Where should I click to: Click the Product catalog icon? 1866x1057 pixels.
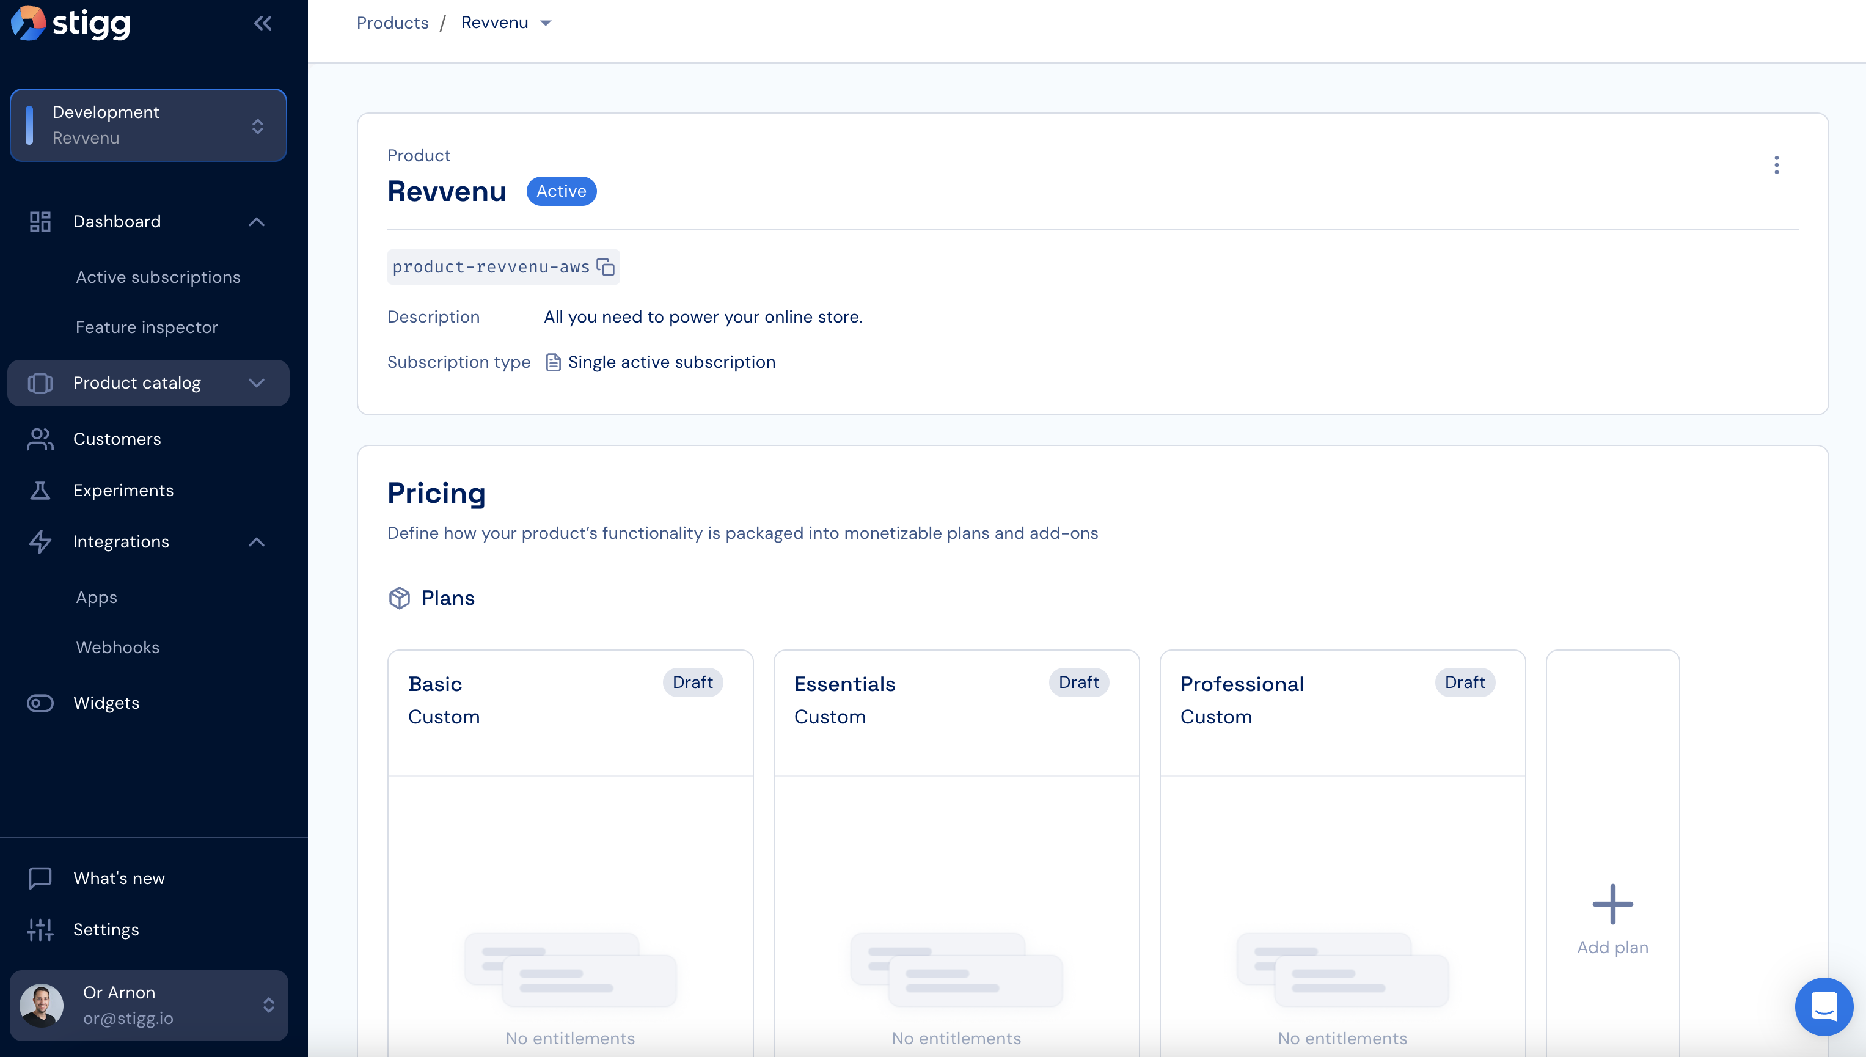tap(40, 382)
